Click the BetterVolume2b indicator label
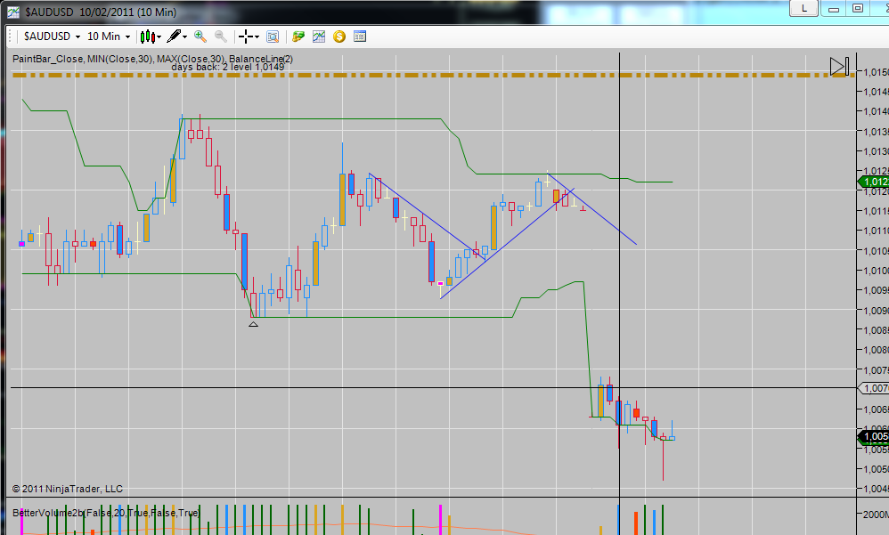This screenshot has height=535, width=889. pos(106,513)
